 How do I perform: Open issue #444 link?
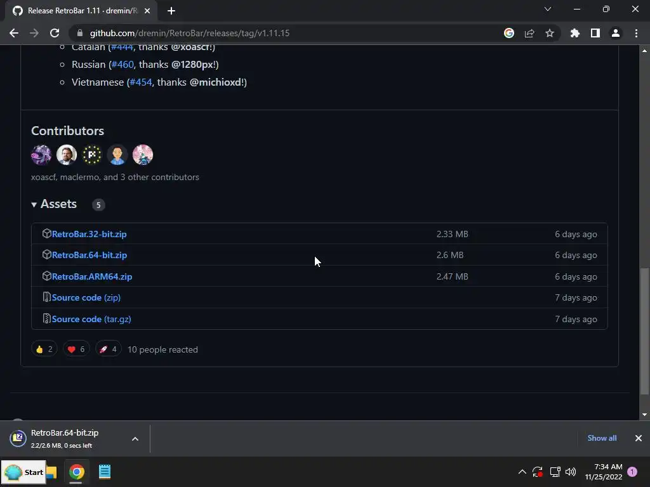tap(123, 47)
